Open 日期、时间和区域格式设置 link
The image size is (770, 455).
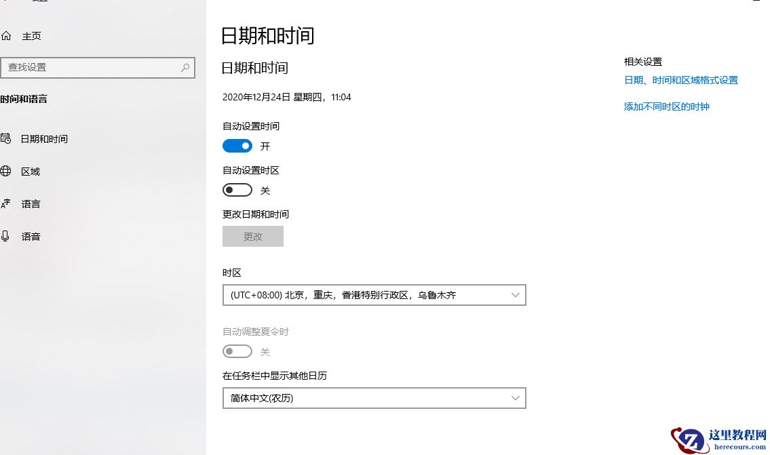pyautogui.click(x=680, y=79)
